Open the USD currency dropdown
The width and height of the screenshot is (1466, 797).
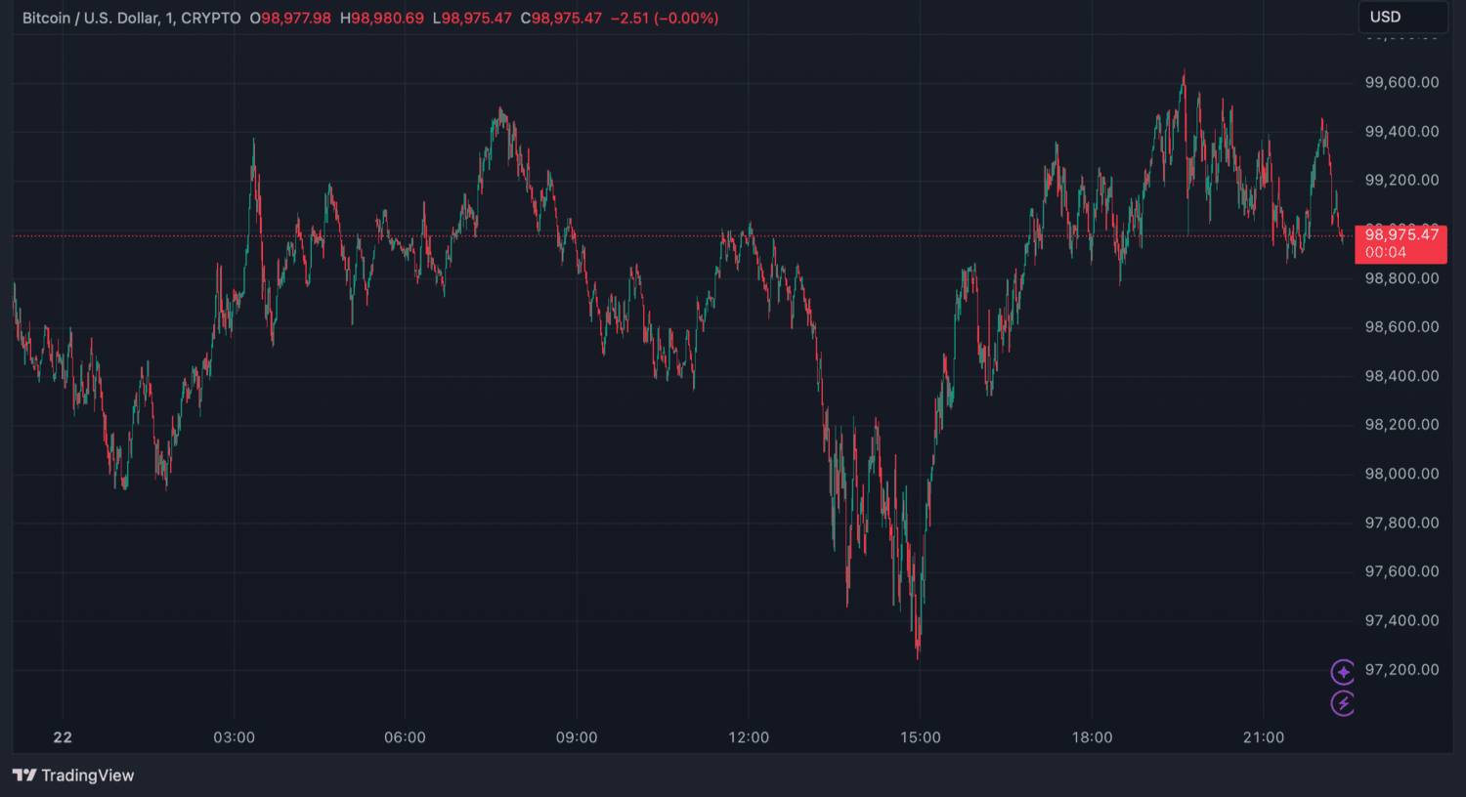point(1401,17)
